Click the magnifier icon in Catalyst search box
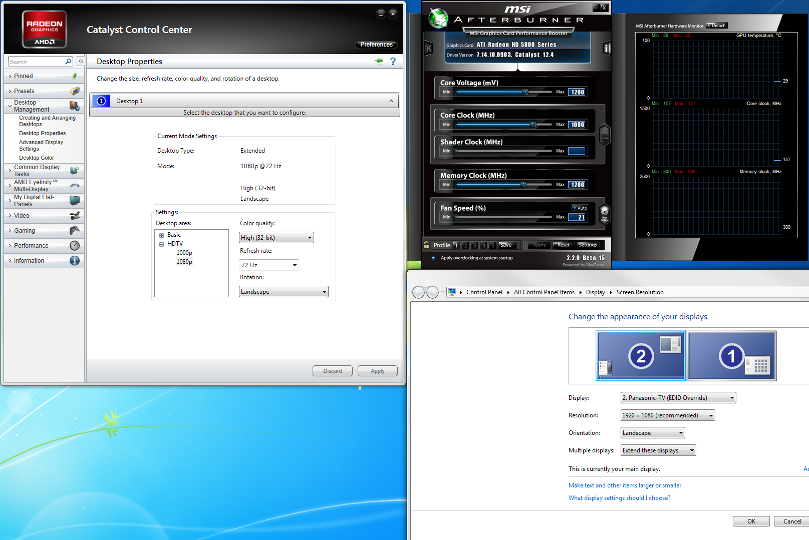This screenshot has height=540, width=809. pos(68,62)
